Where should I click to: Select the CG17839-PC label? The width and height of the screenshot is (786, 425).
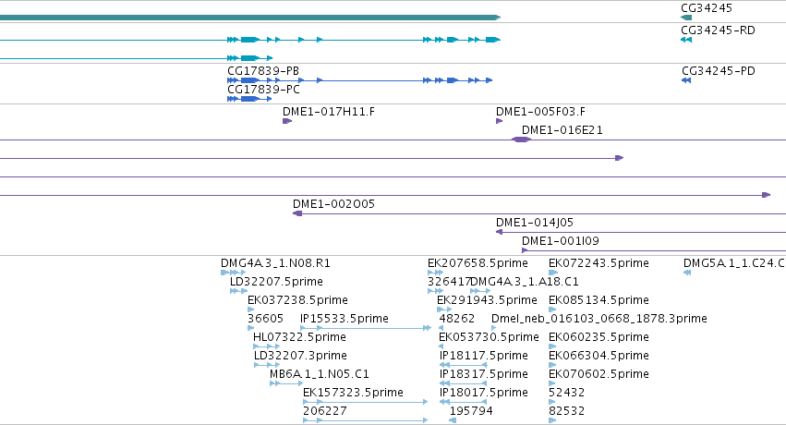coord(263,90)
